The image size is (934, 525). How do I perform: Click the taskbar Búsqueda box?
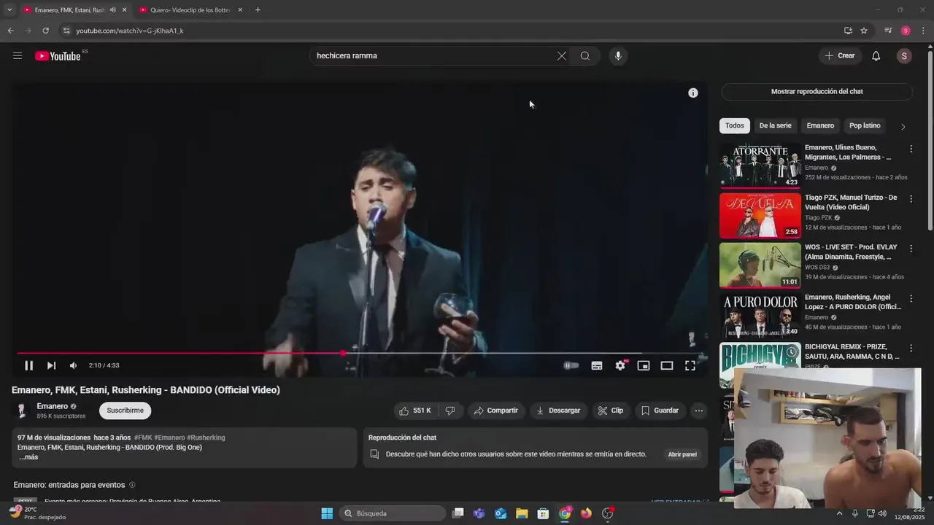pos(393,513)
